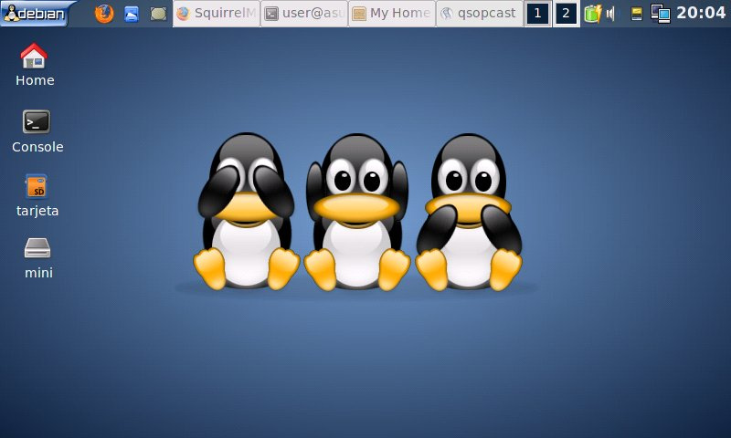The width and height of the screenshot is (731, 438).
Task: Switch to the qsopcast taskbar window
Action: [x=480, y=14]
